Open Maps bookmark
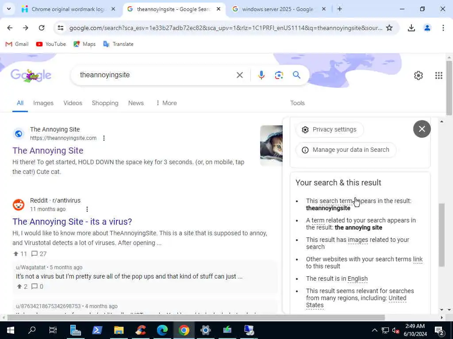 point(84,44)
